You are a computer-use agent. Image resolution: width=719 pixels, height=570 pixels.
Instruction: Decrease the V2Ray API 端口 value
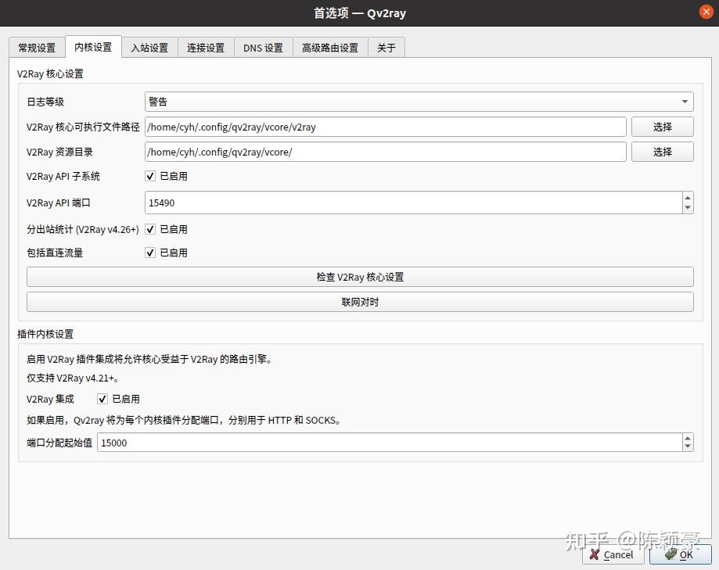[688, 207]
